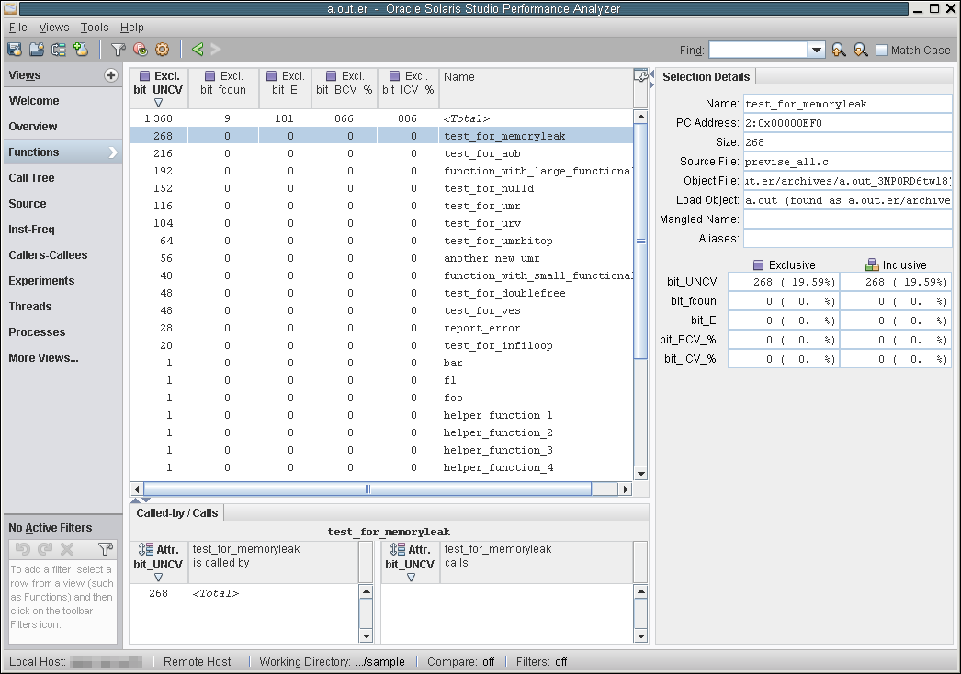Open the Callers-Callees view
The width and height of the screenshot is (961, 674).
click(x=62, y=255)
